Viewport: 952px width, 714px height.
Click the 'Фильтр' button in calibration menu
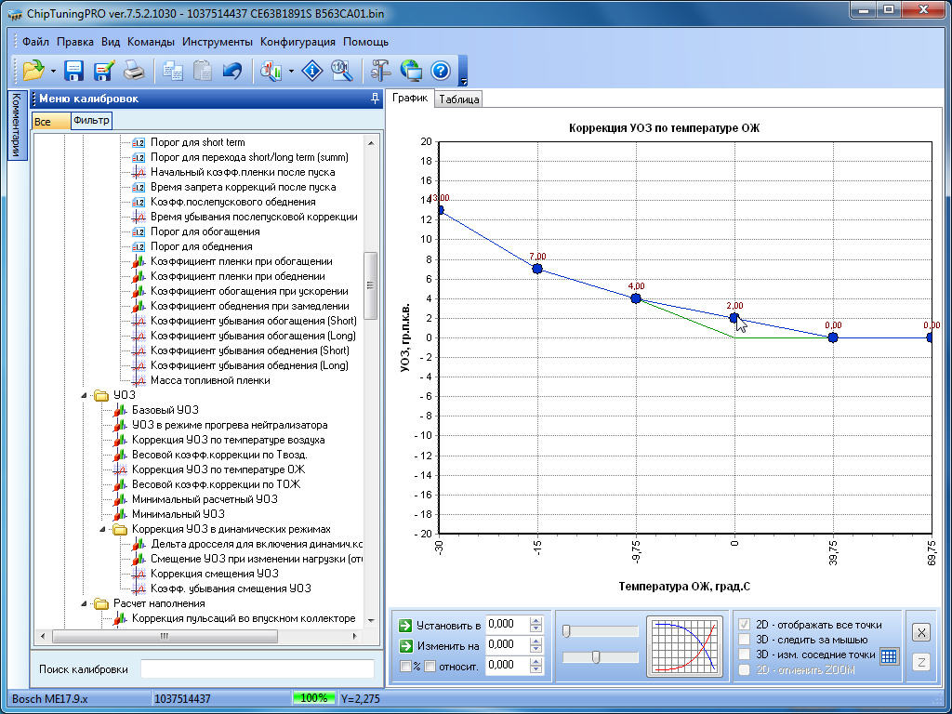(x=91, y=121)
